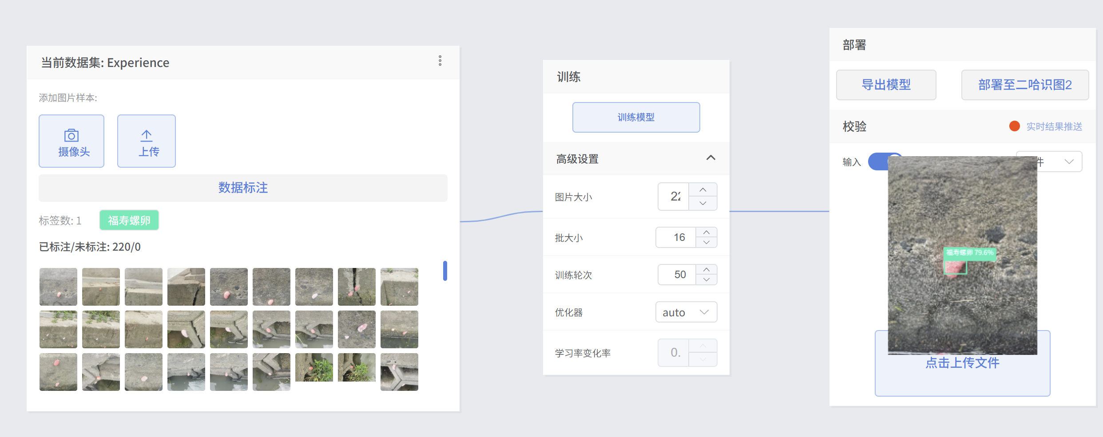The image size is (1103, 437).
Task: Decrease the batch size value
Action: point(706,243)
